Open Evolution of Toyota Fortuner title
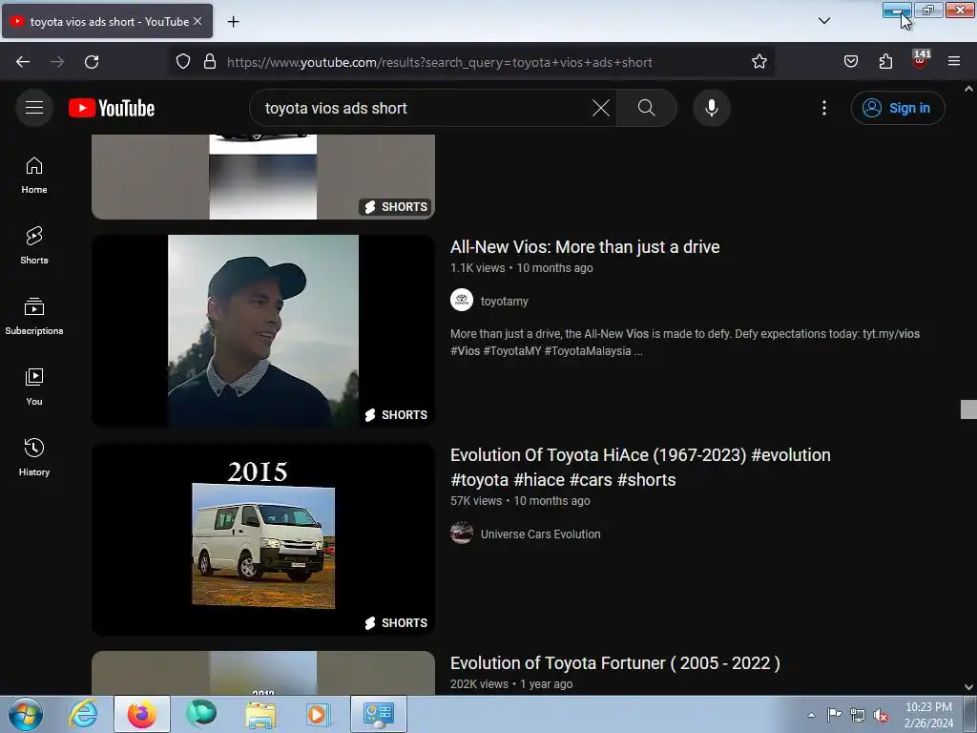977x733 pixels. (615, 663)
